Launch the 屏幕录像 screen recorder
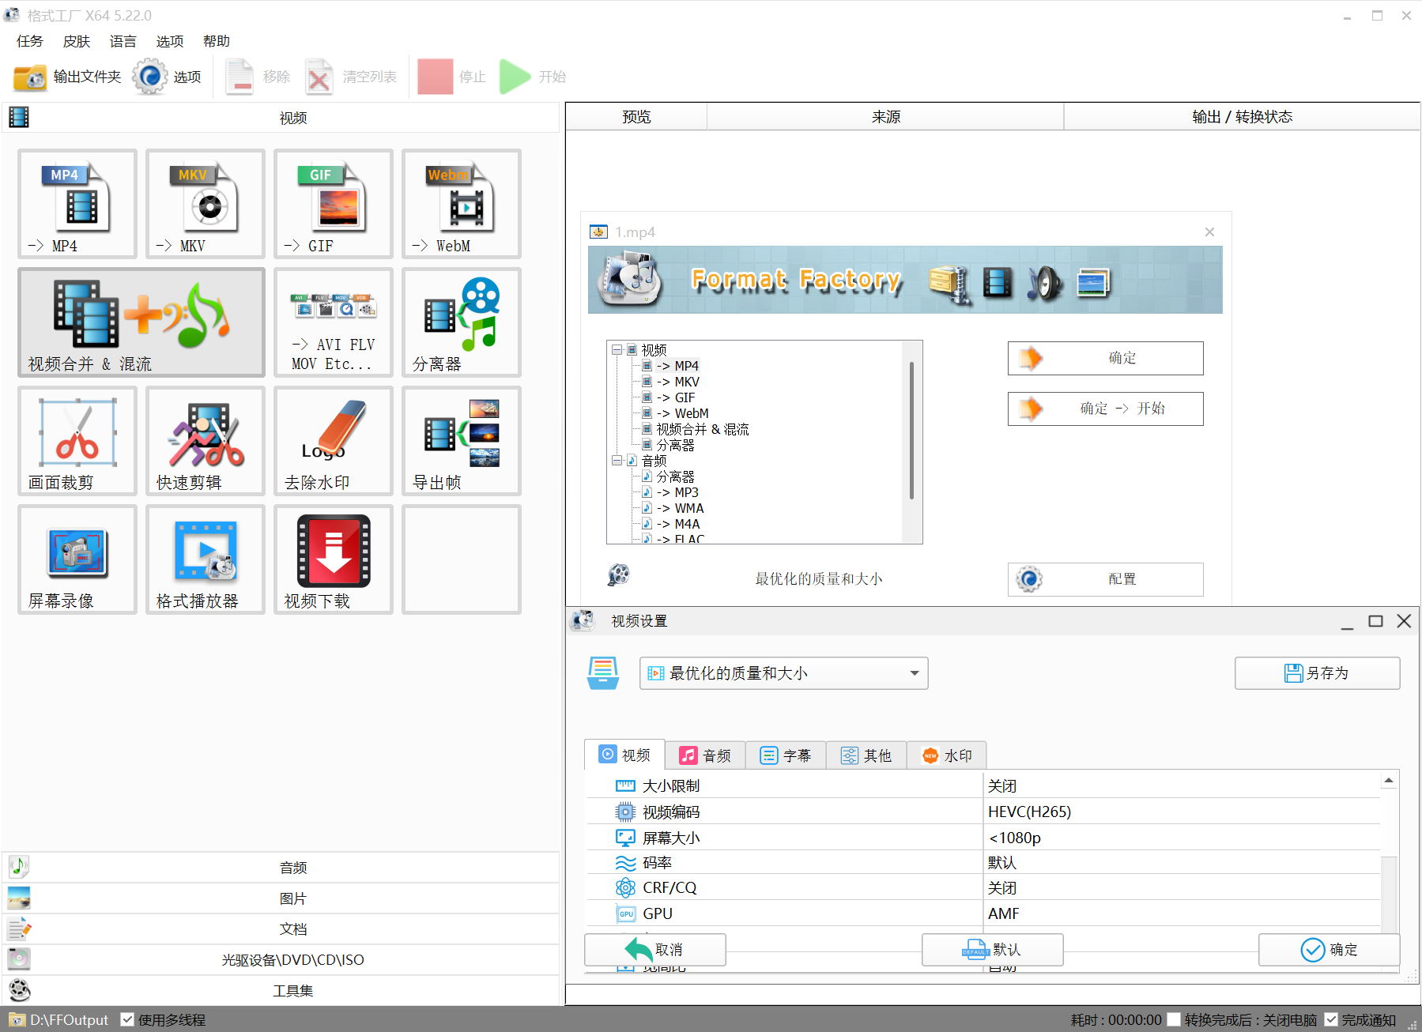The height and width of the screenshot is (1032, 1422). [77, 559]
